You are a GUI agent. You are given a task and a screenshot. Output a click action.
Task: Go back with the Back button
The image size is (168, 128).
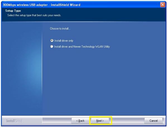[80, 121]
